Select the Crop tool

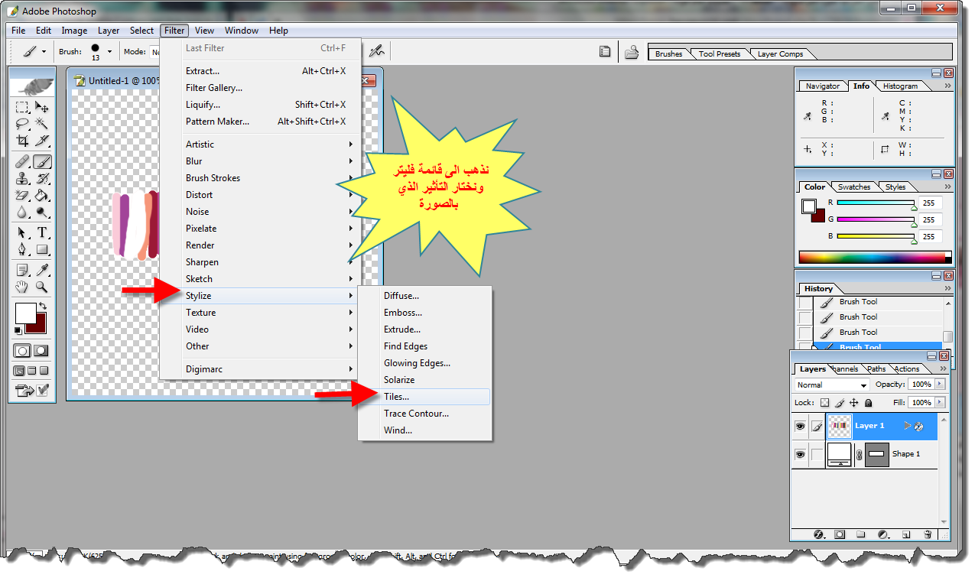coord(22,141)
